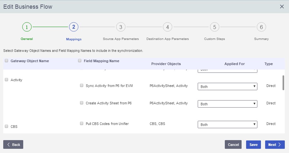
Task: Tick the CBS gateway object checkbox
Action: click(6, 126)
